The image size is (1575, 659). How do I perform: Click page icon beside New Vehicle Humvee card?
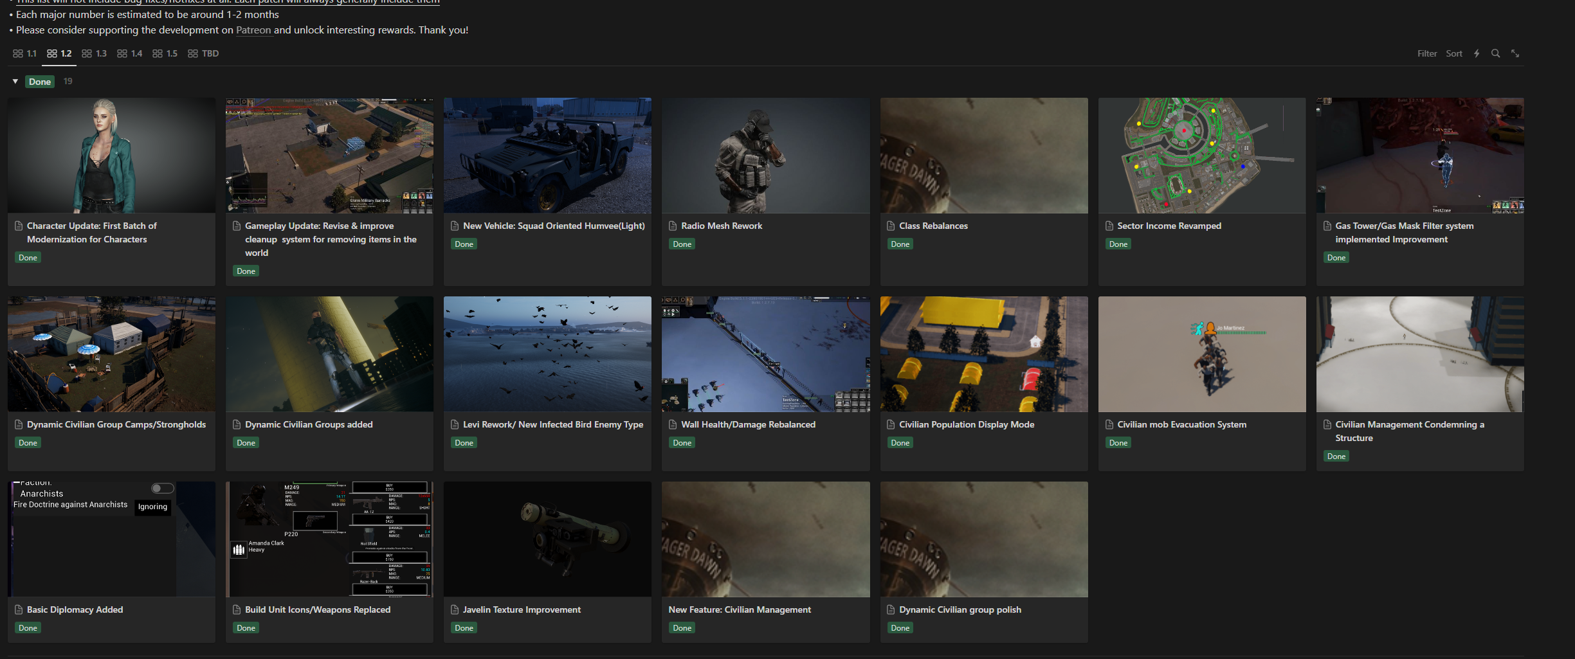(x=455, y=226)
